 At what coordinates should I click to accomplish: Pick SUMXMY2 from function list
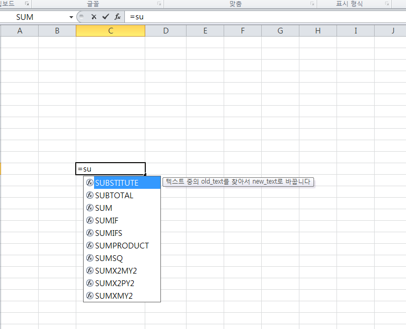[x=122, y=296]
